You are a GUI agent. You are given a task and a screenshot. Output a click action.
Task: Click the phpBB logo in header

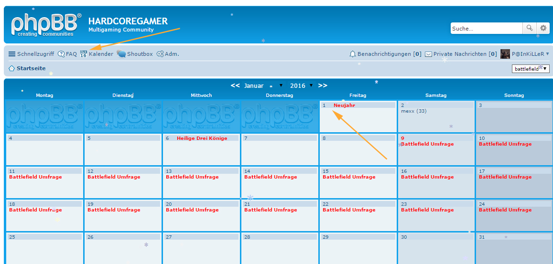pos(46,25)
